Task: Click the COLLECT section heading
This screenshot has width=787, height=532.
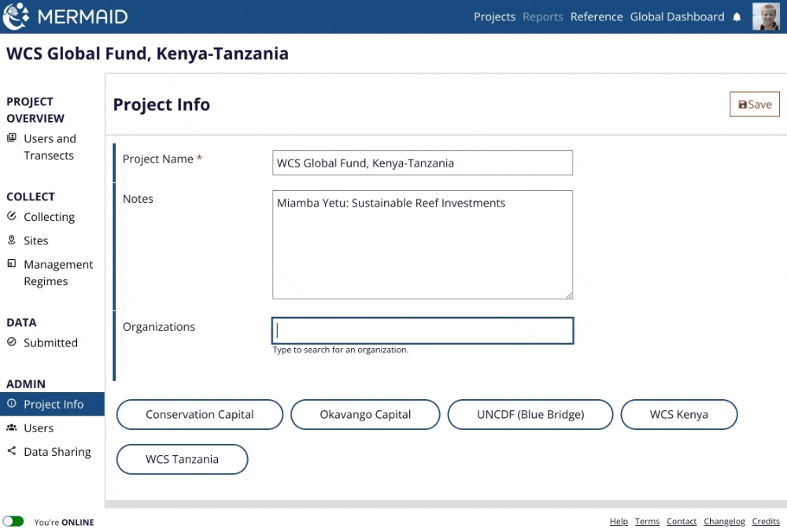Action: point(31,197)
